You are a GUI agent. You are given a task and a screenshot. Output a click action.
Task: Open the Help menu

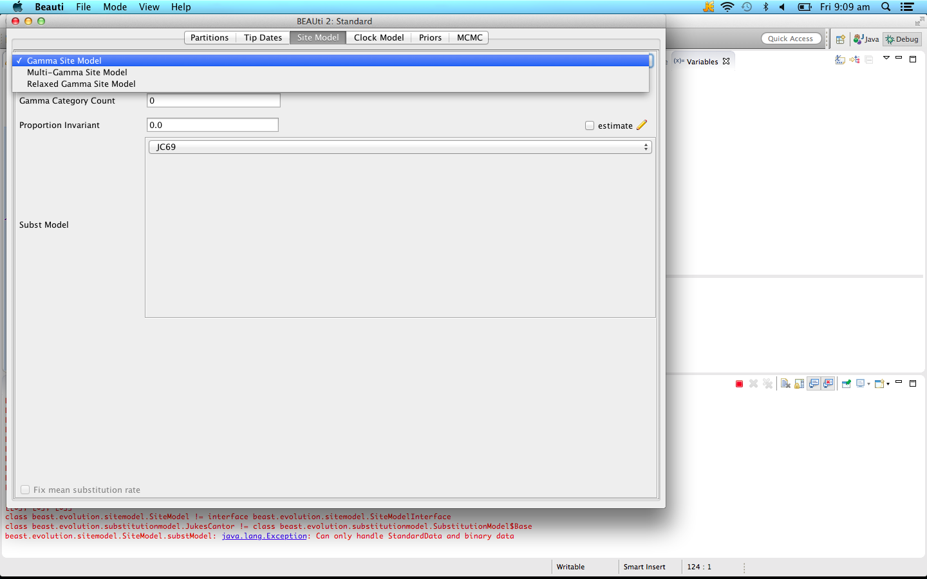(181, 7)
